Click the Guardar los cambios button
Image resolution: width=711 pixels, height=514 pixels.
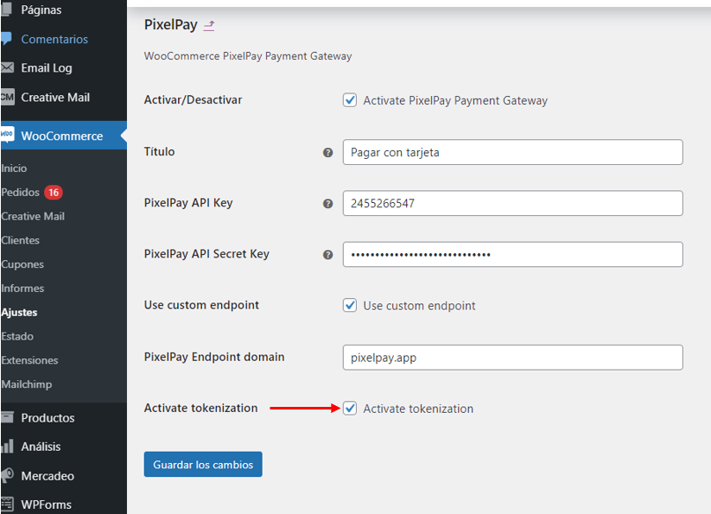click(x=203, y=464)
